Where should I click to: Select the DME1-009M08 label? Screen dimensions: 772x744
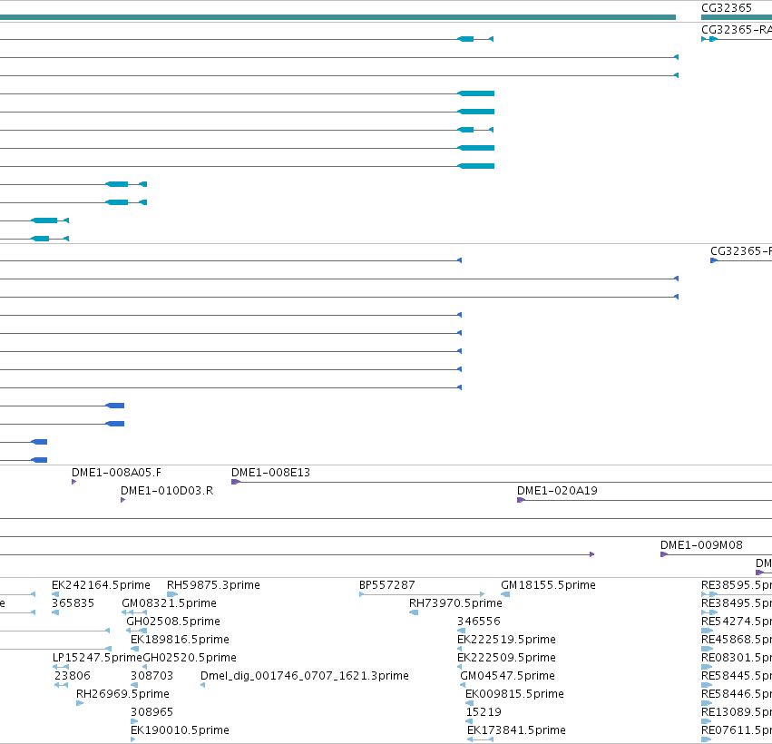point(701,545)
